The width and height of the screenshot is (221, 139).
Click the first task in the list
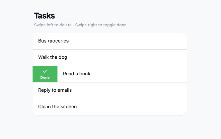(109, 41)
